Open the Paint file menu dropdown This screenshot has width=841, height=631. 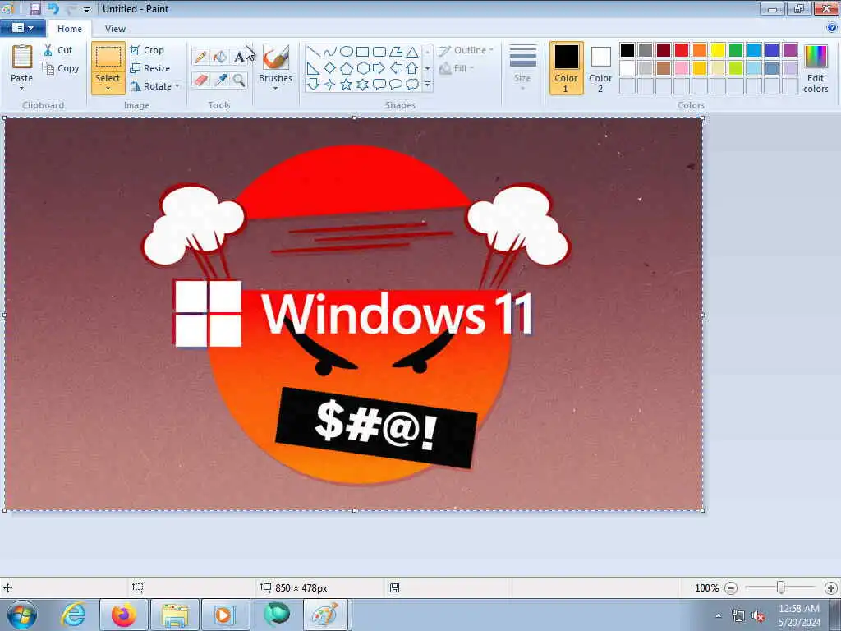click(22, 28)
